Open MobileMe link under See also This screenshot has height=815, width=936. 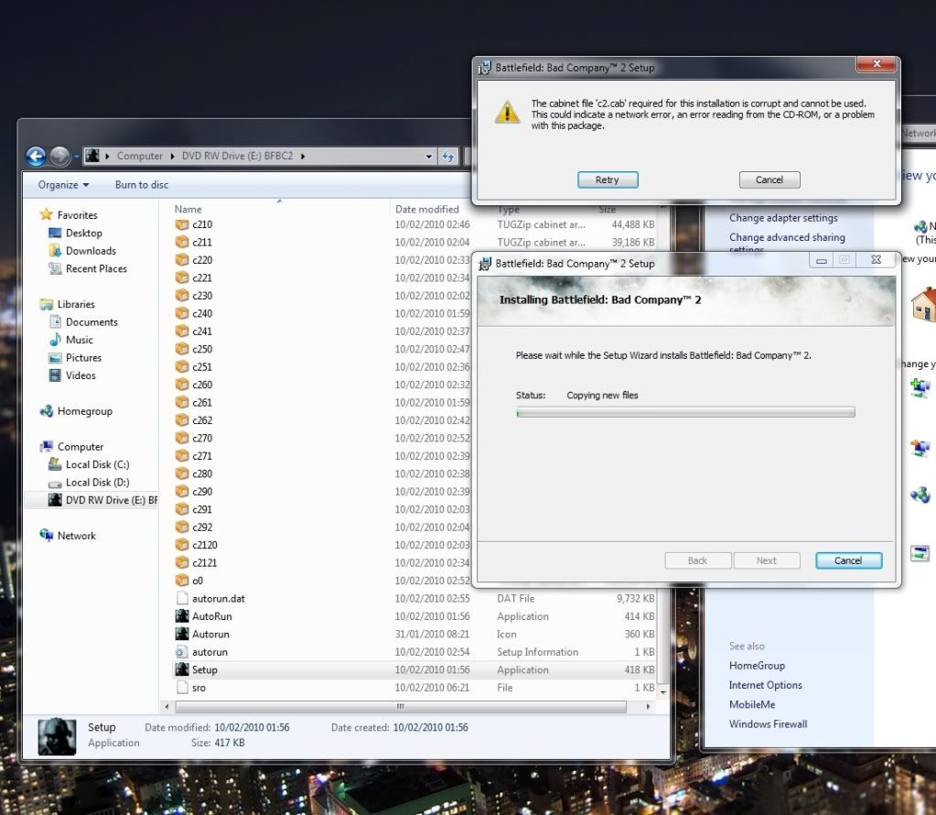coord(752,705)
